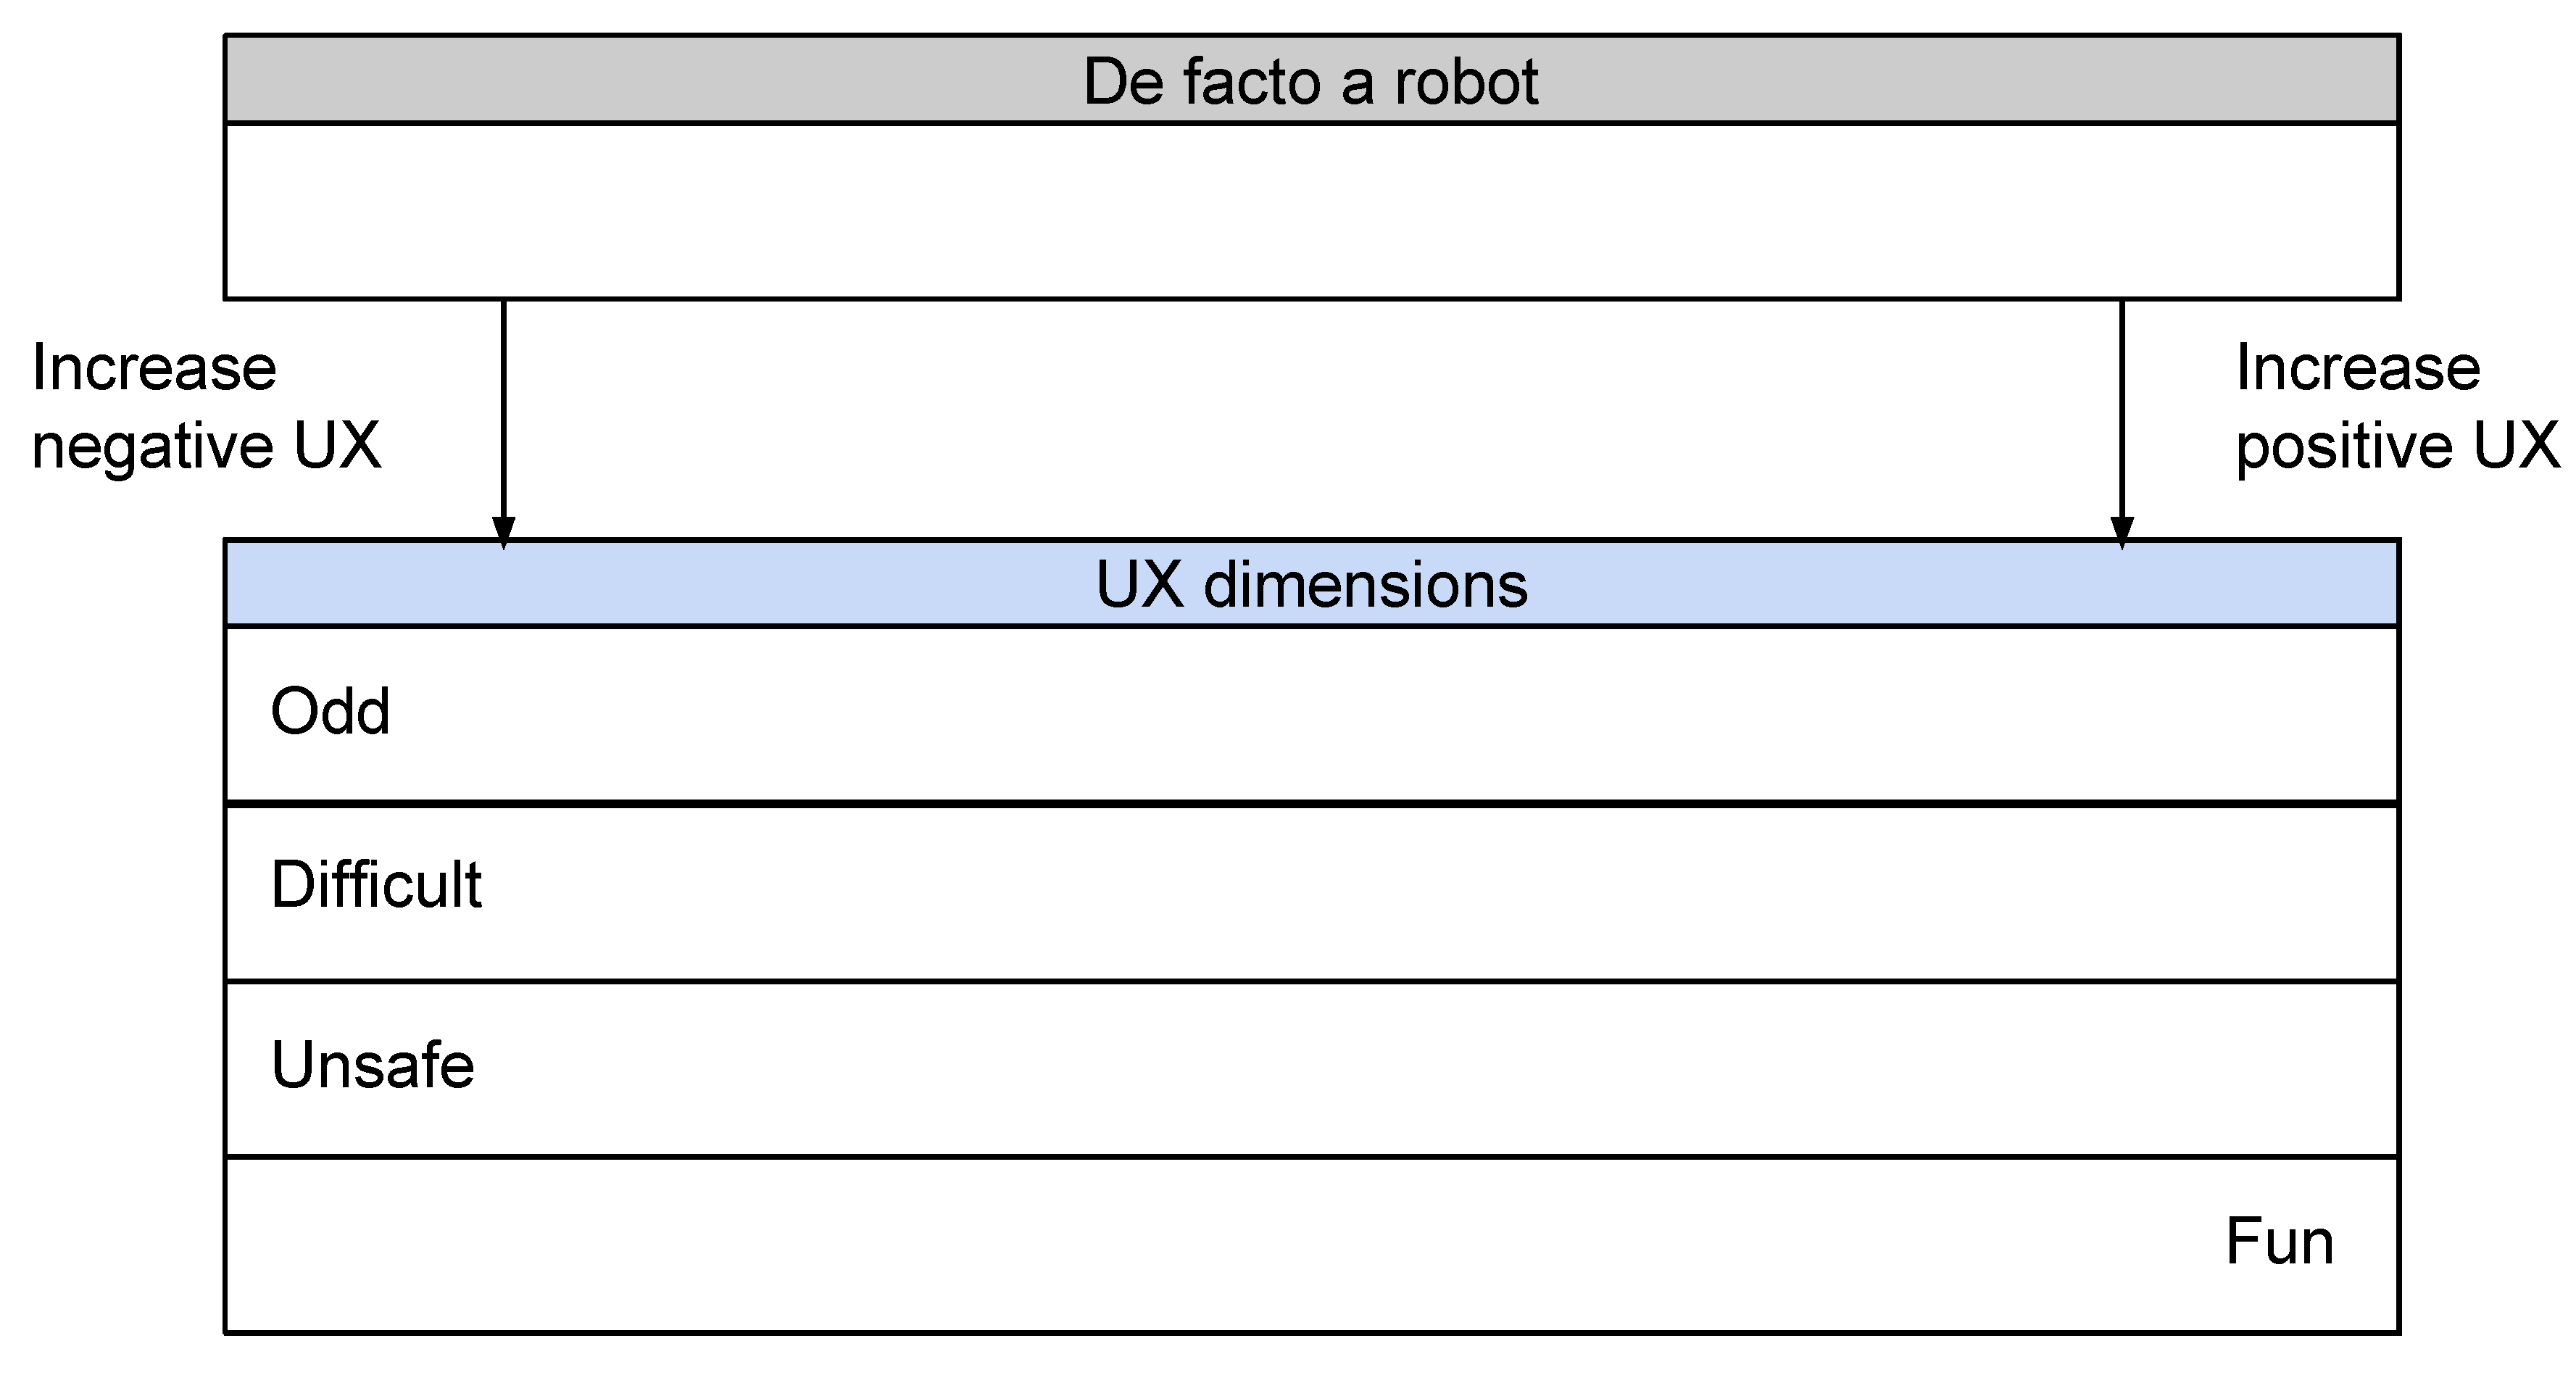Click the 'Increase positive UX' label
Image resolution: width=2576 pixels, height=1383 pixels.
point(2397,407)
